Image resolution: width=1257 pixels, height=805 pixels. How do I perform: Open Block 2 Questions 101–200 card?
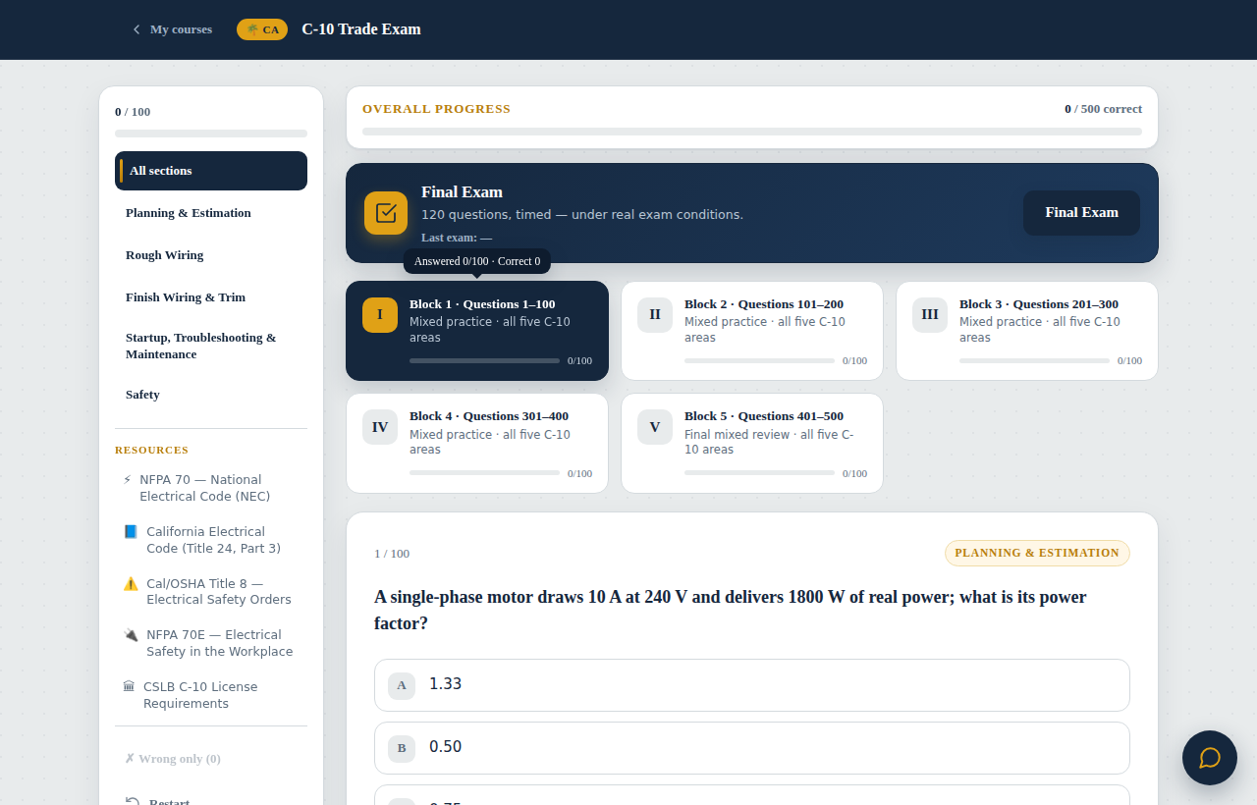point(752,331)
